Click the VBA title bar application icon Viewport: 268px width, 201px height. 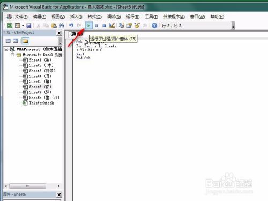5,7
